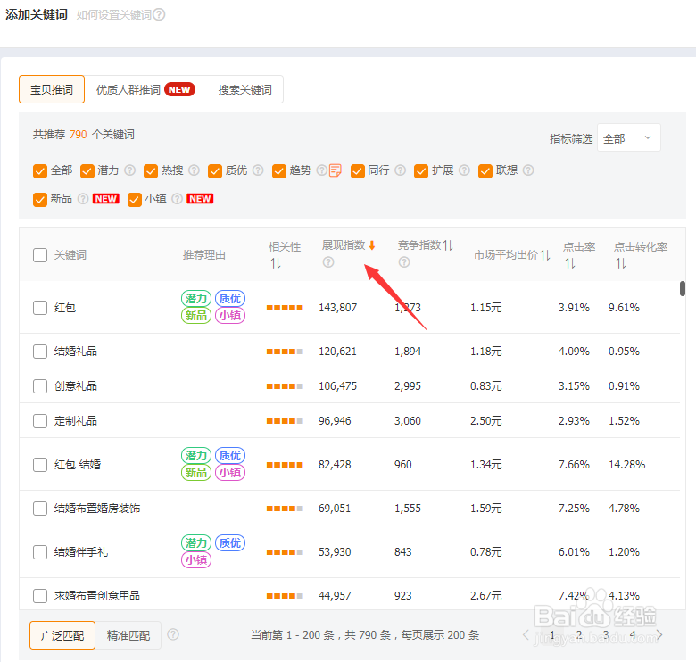696x662 pixels.
Task: Go to next page arrow
Action: 659,635
